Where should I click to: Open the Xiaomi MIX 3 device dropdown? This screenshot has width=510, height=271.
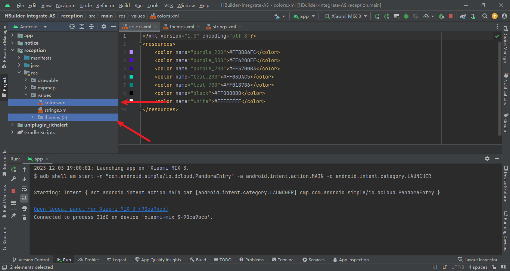(x=346, y=16)
